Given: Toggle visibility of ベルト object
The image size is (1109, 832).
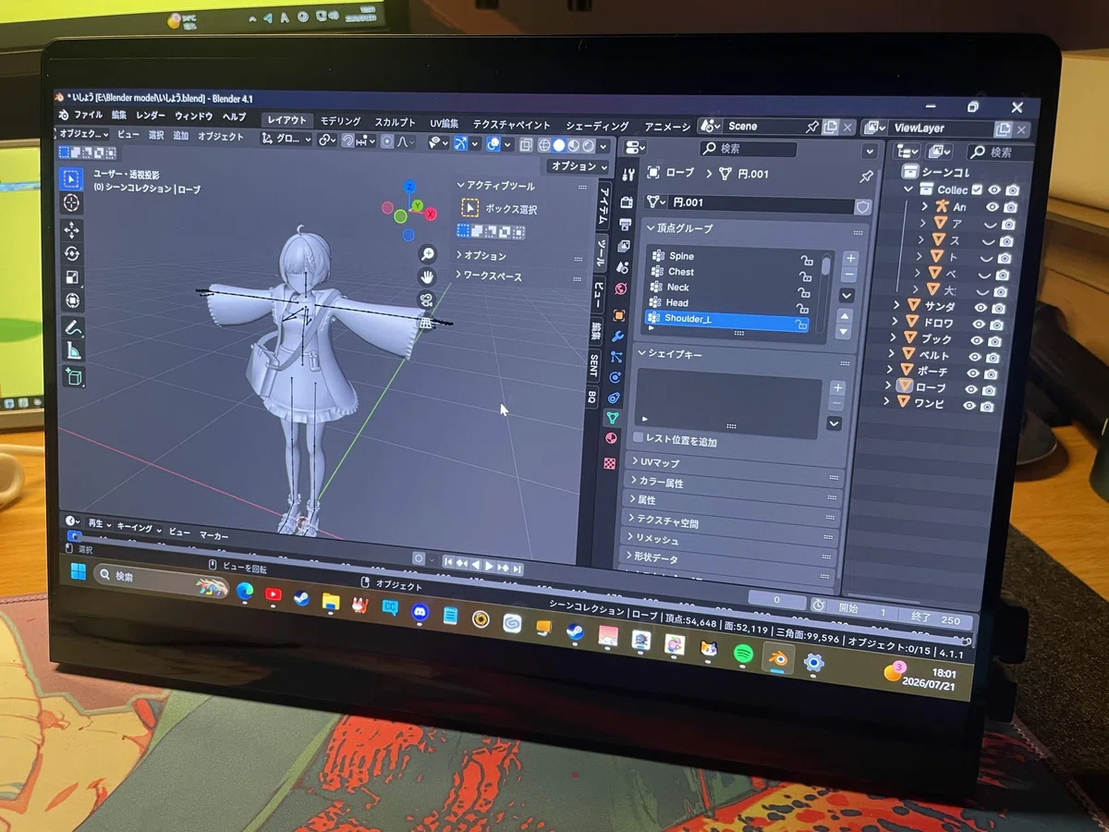Looking at the screenshot, I should coord(974,356).
